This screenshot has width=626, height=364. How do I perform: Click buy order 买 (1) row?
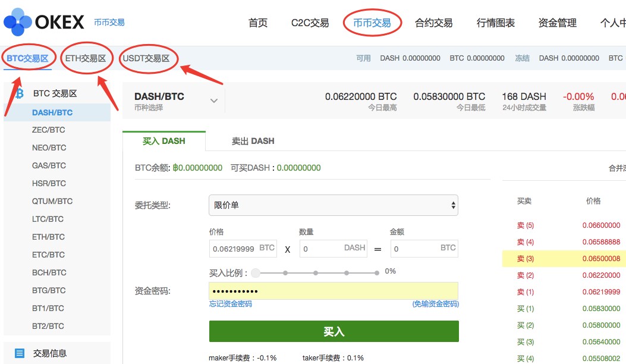(x=564, y=309)
